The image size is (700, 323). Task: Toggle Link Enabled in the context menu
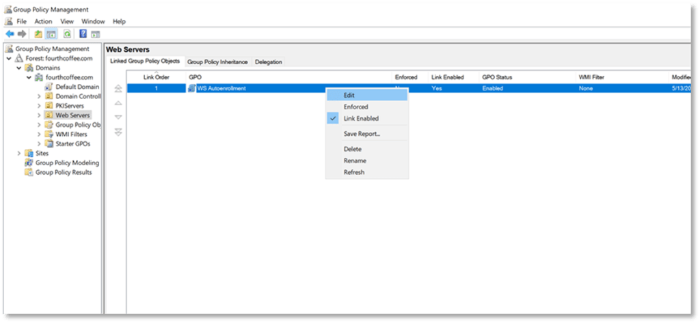(361, 119)
